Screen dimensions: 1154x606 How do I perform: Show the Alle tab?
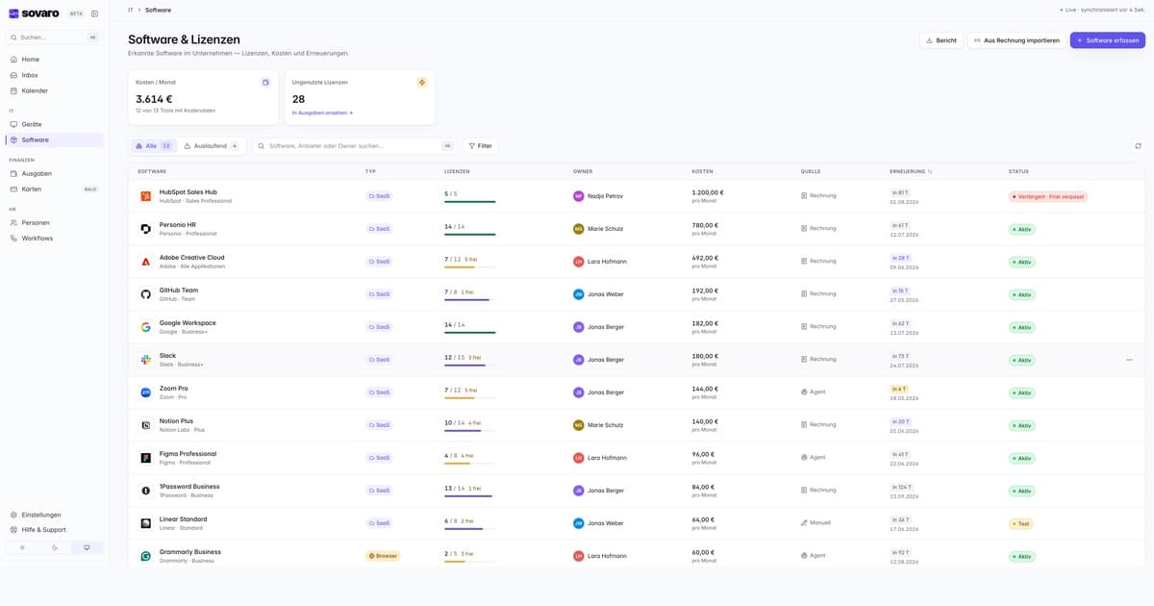pyautogui.click(x=153, y=146)
